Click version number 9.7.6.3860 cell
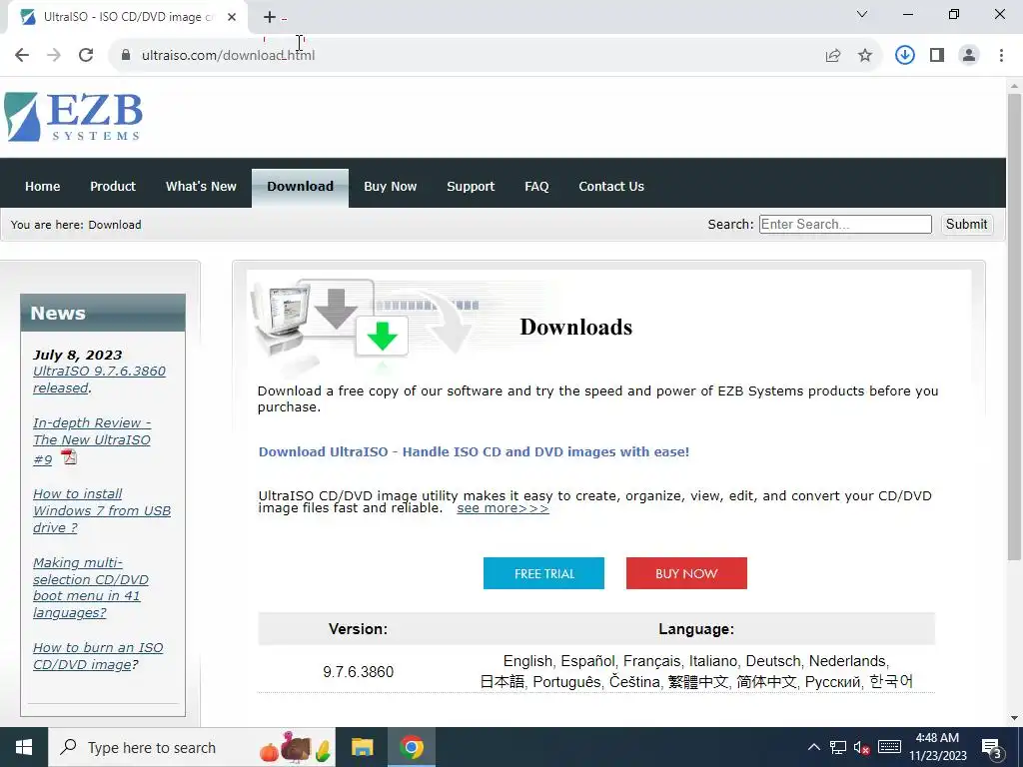 click(x=359, y=672)
